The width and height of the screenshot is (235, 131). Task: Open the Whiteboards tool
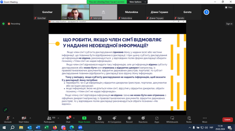[x=172, y=119]
